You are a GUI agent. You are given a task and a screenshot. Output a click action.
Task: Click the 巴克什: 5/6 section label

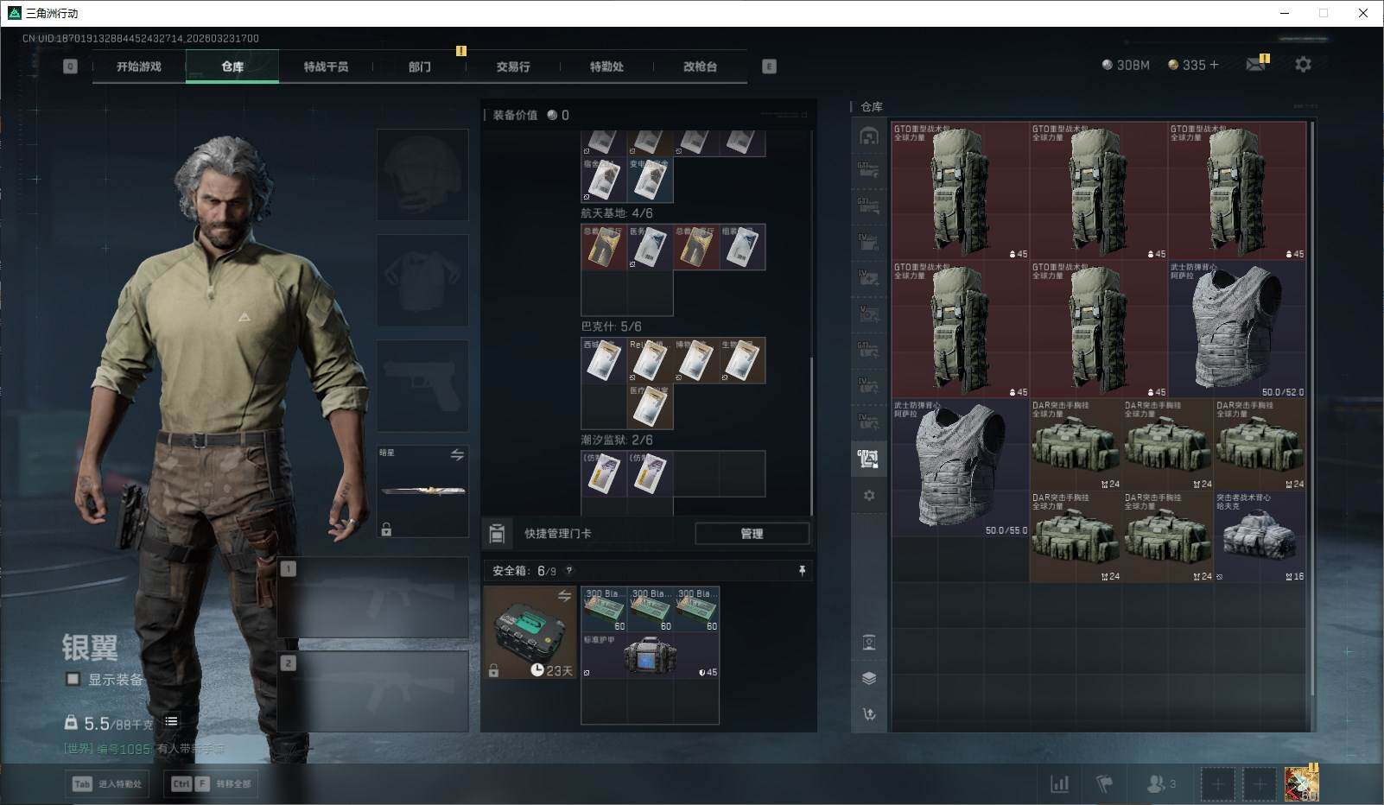click(611, 326)
